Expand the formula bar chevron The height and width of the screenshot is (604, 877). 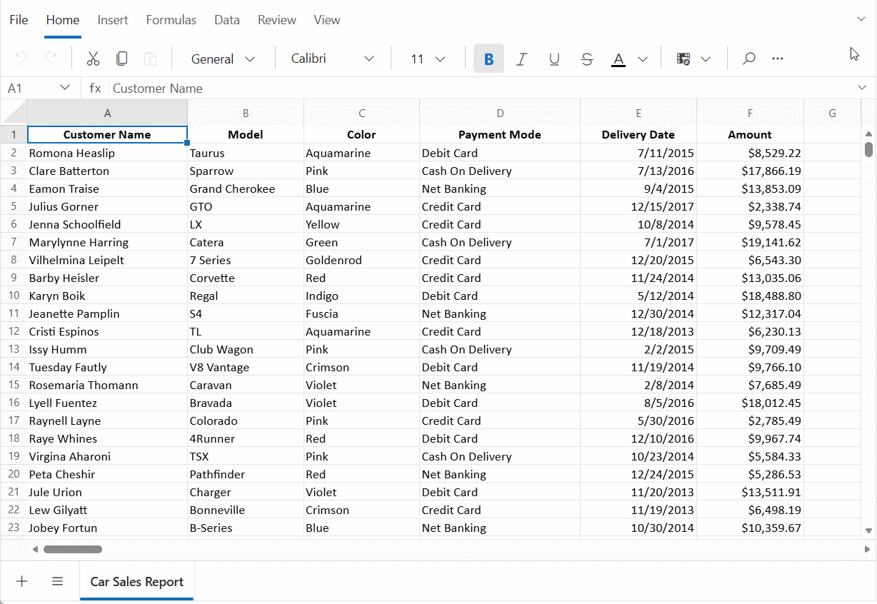861,88
